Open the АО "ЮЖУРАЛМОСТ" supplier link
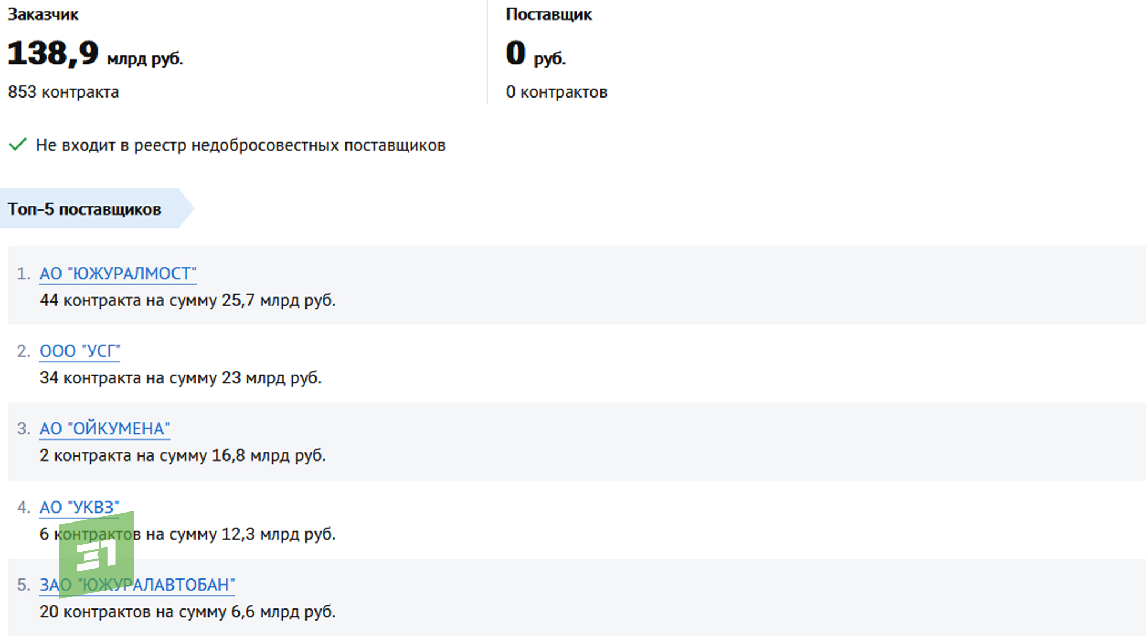The image size is (1146, 640). tap(118, 273)
